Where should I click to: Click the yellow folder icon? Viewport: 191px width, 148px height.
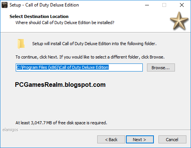click(21, 44)
